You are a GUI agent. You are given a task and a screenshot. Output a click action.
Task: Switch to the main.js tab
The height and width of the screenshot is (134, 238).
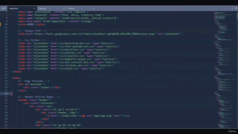pos(81,8)
